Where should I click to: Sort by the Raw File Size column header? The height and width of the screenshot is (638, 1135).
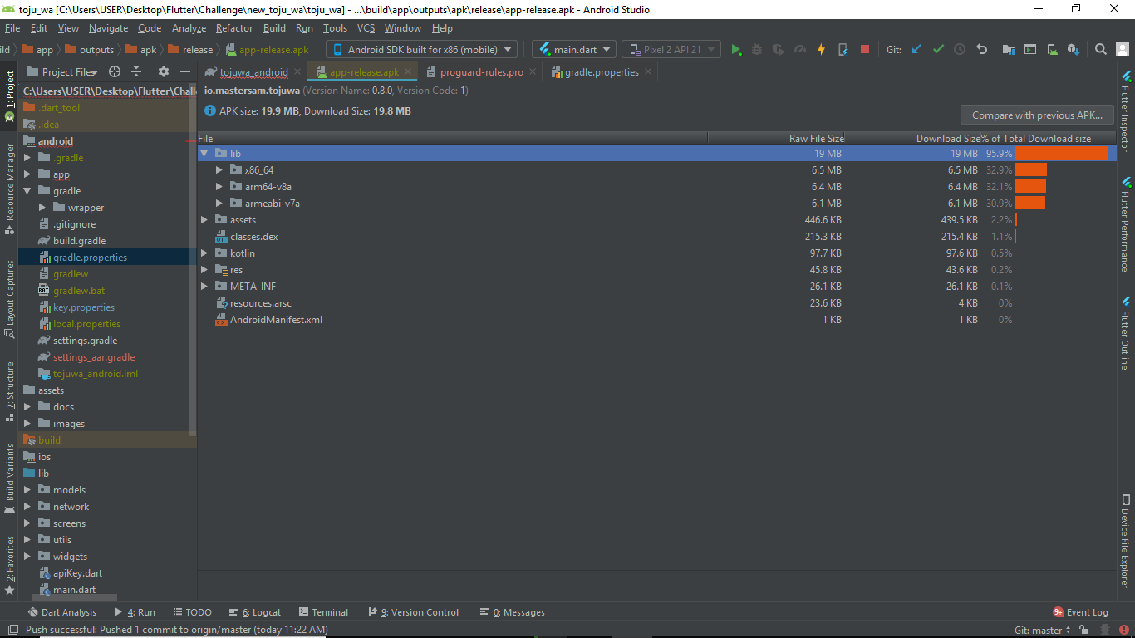[776, 139]
